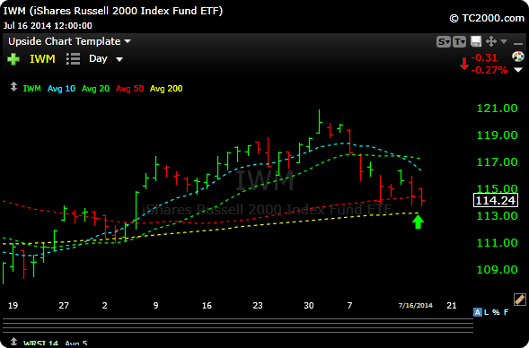This screenshot has height=348, width=529.
Task: Click the price pane resize arrows icon
Action: [x=13, y=87]
